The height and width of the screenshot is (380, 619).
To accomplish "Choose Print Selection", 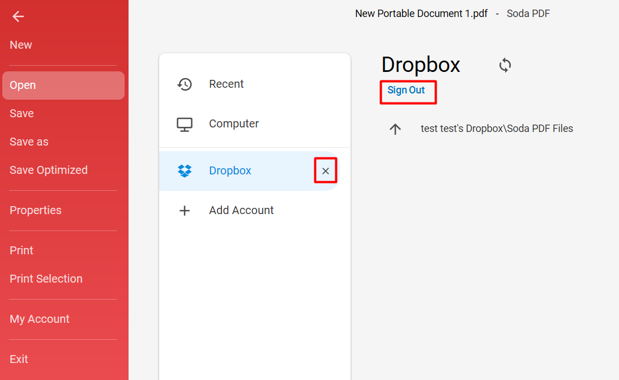I will [x=46, y=279].
